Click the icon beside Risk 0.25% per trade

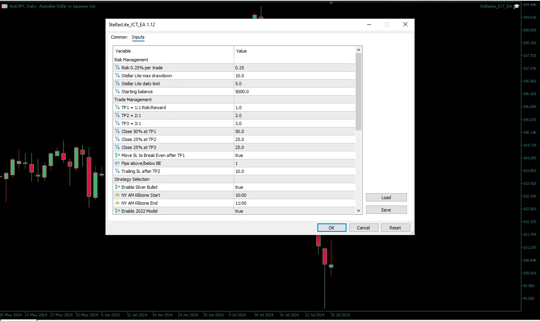click(117, 68)
